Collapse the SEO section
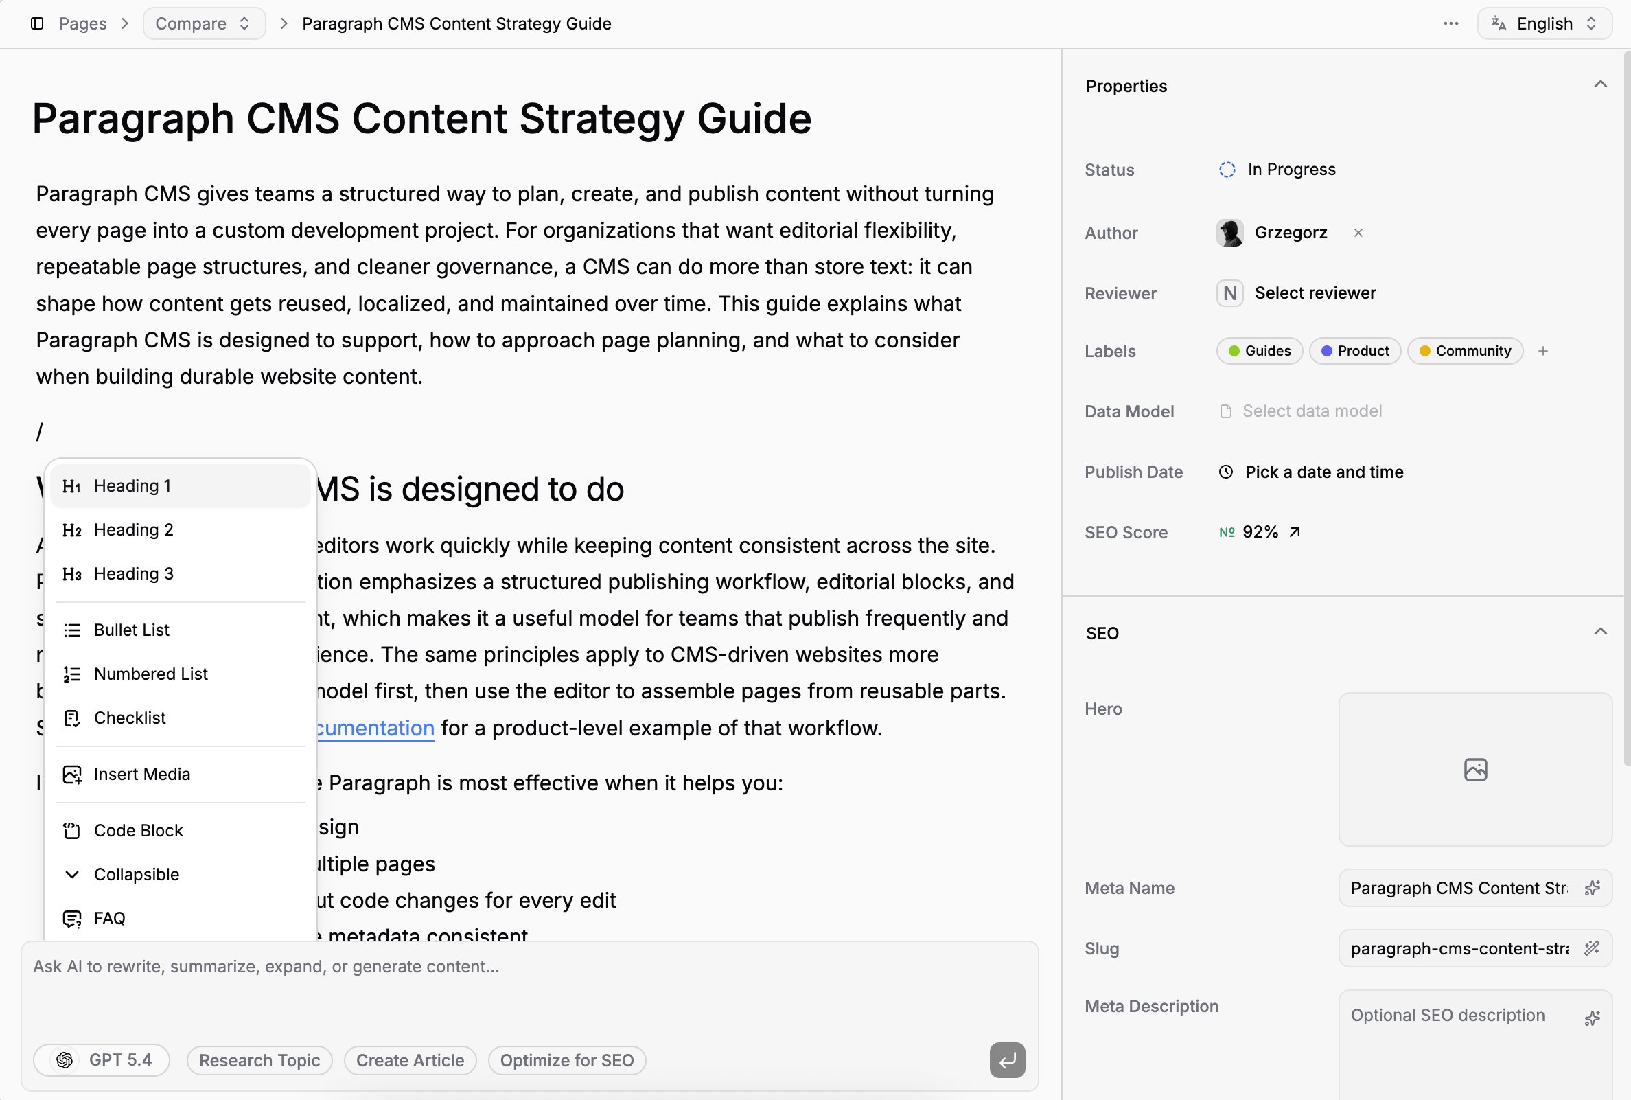The image size is (1631, 1100). [1600, 632]
